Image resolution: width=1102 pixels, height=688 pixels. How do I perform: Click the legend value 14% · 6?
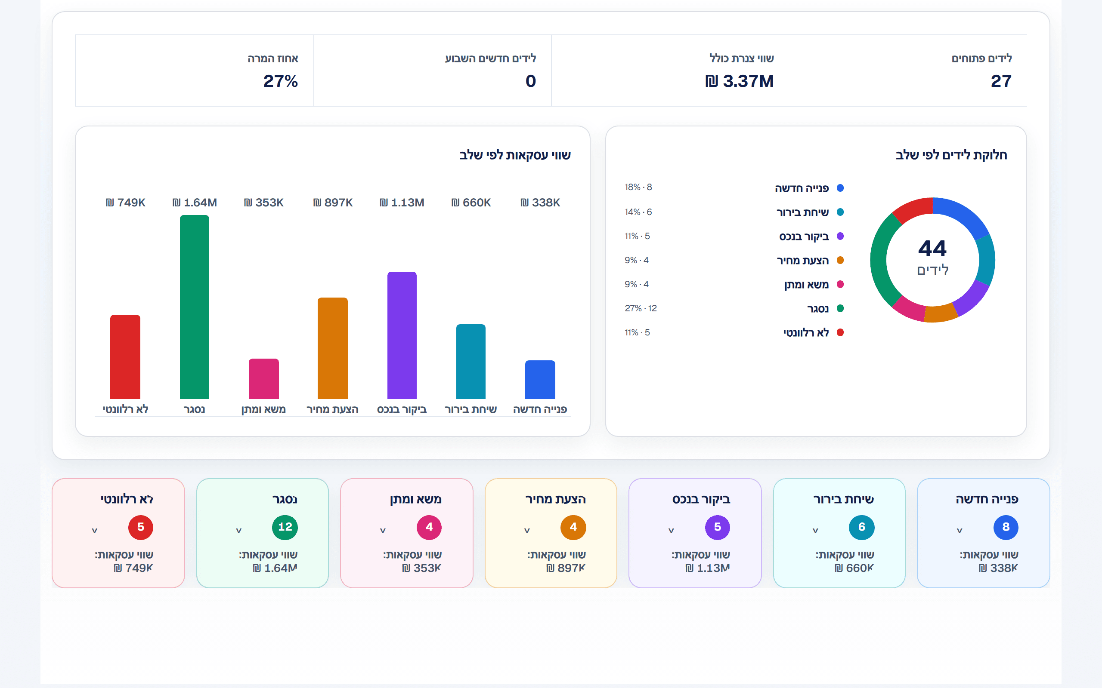[x=638, y=212]
